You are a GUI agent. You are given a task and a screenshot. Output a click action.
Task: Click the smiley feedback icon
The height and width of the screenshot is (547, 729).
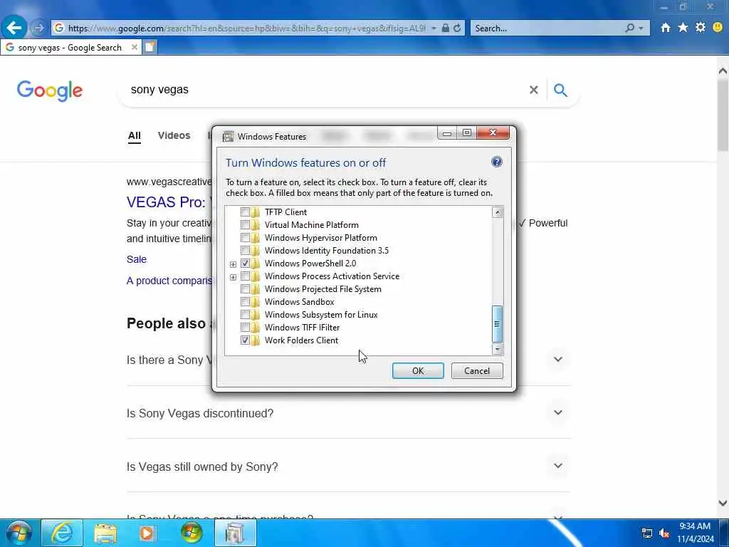pos(718,28)
